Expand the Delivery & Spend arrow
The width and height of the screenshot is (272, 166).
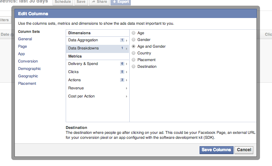click(126, 64)
